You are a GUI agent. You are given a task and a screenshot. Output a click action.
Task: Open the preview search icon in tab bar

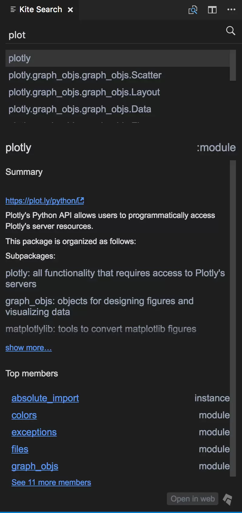(x=193, y=10)
